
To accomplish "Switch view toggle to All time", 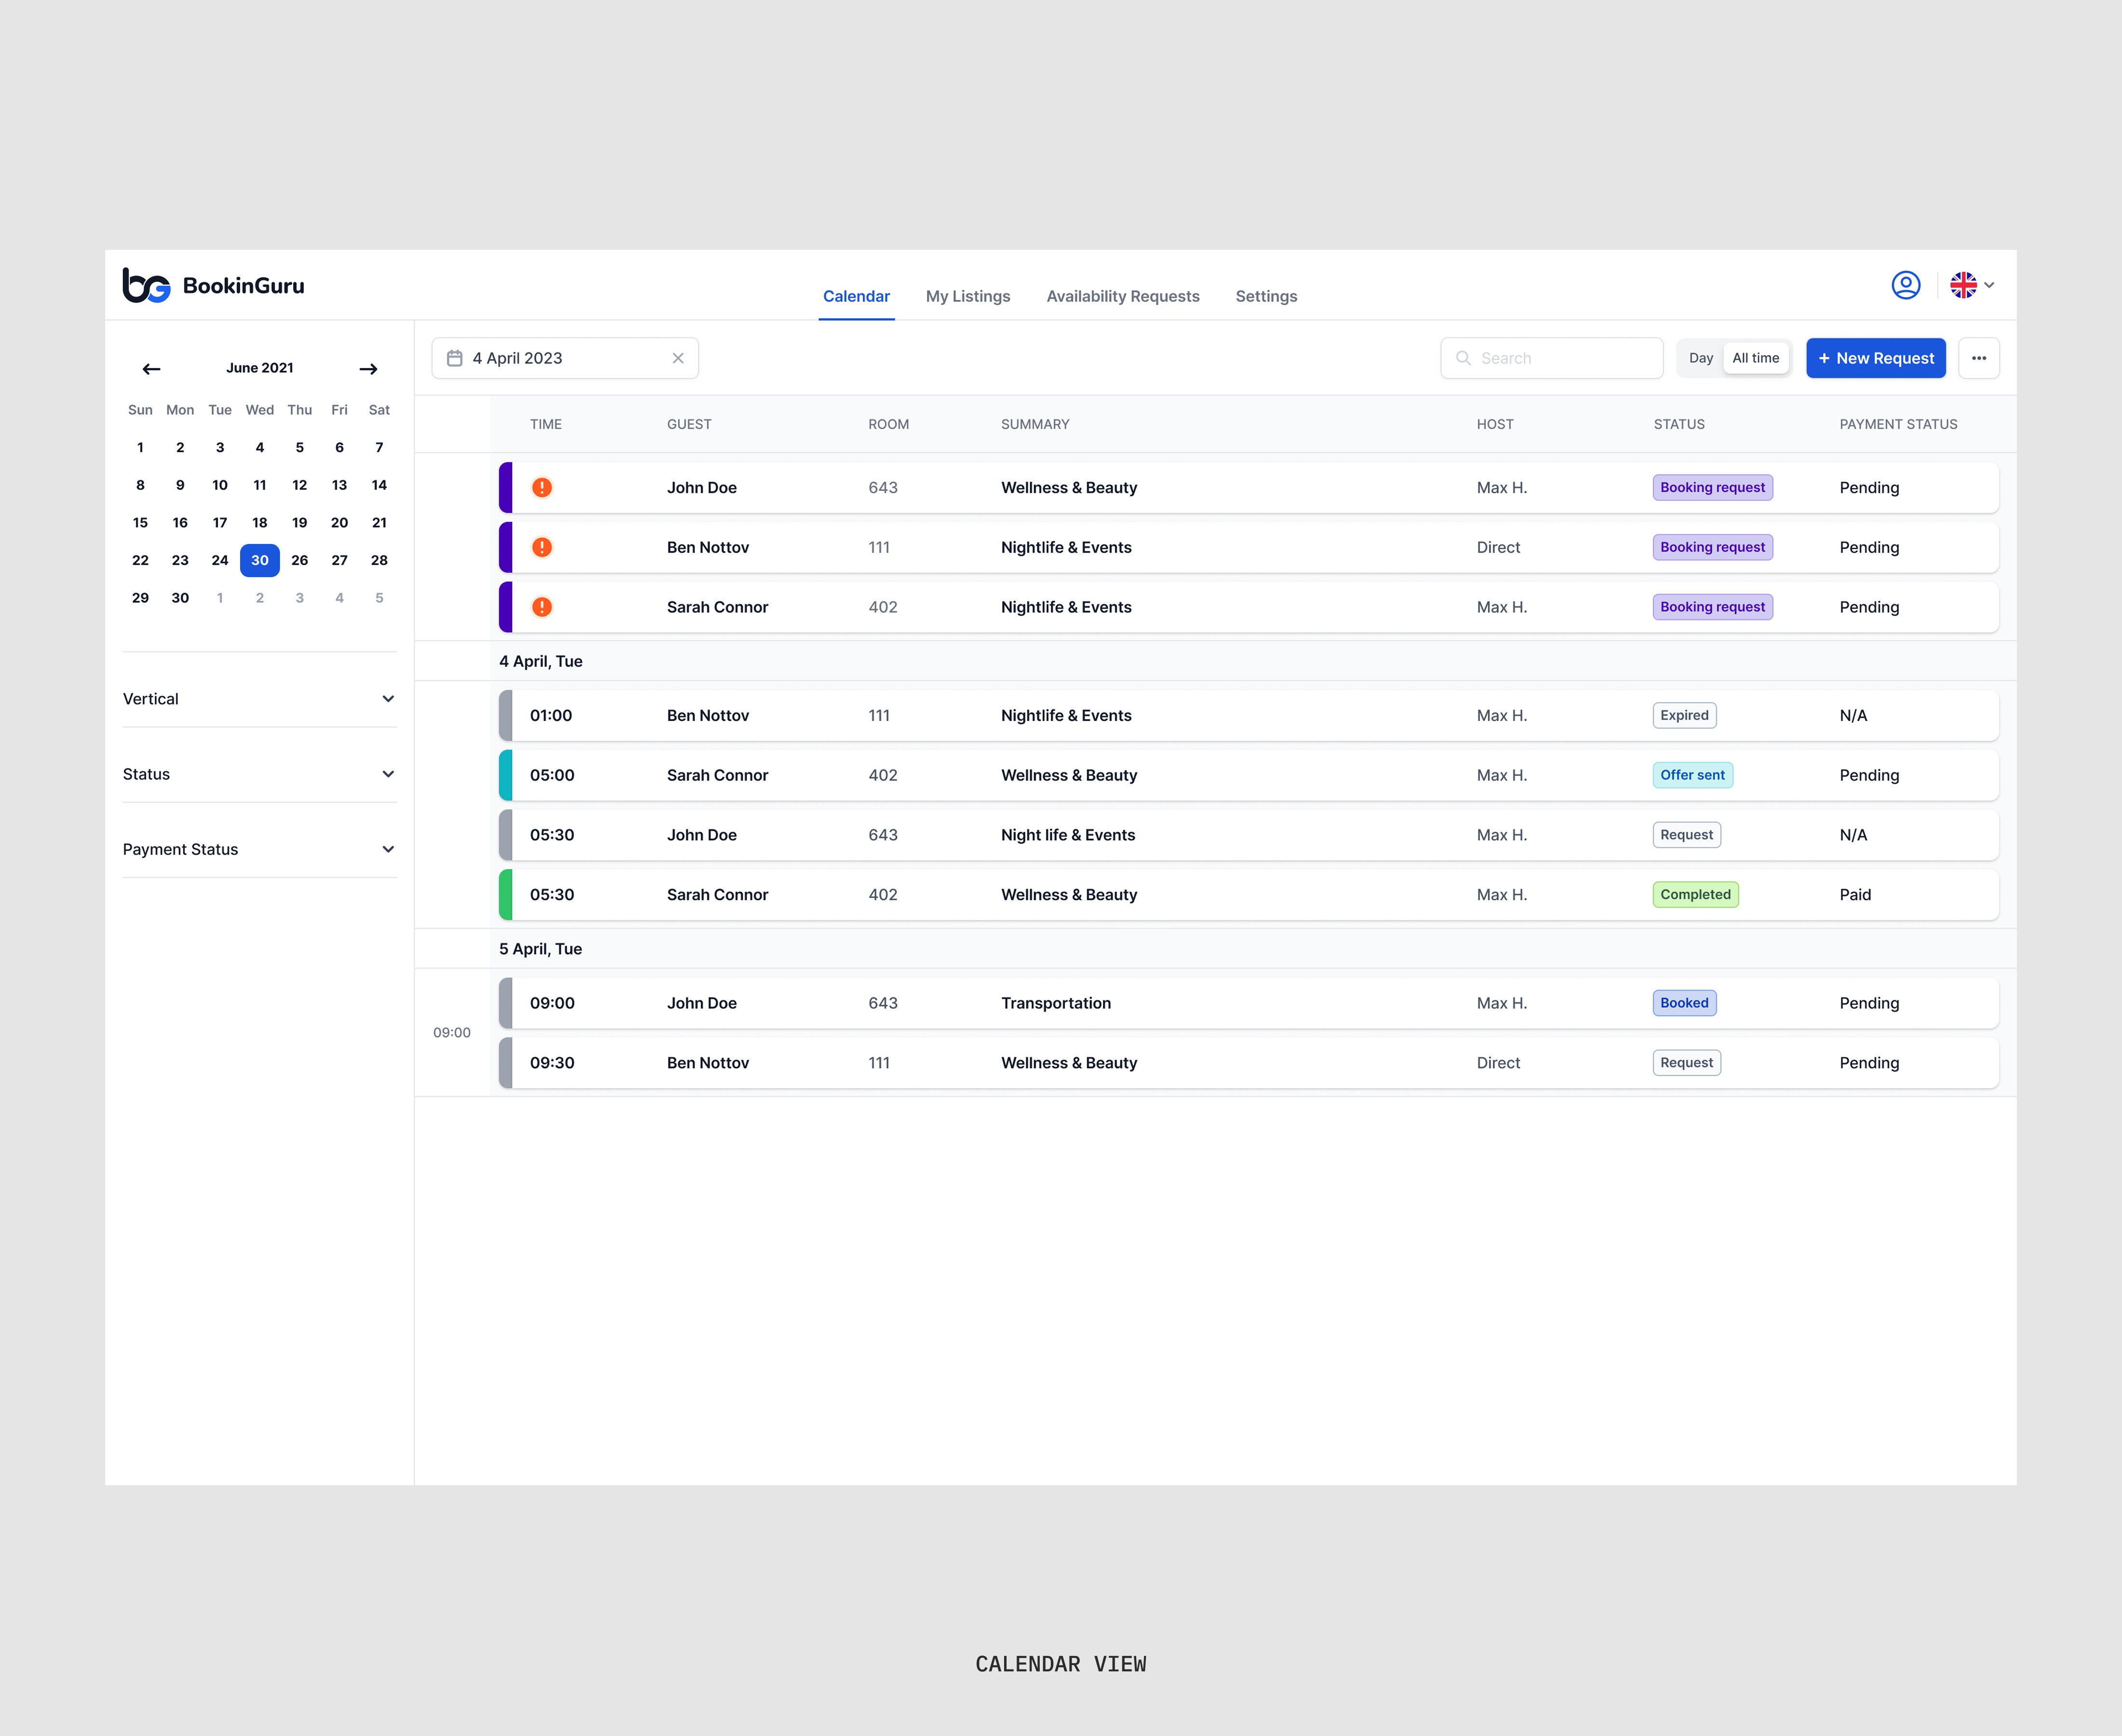I will tap(1755, 358).
